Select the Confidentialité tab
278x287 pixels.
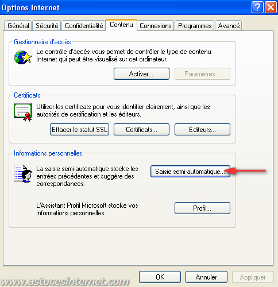[x=84, y=25]
